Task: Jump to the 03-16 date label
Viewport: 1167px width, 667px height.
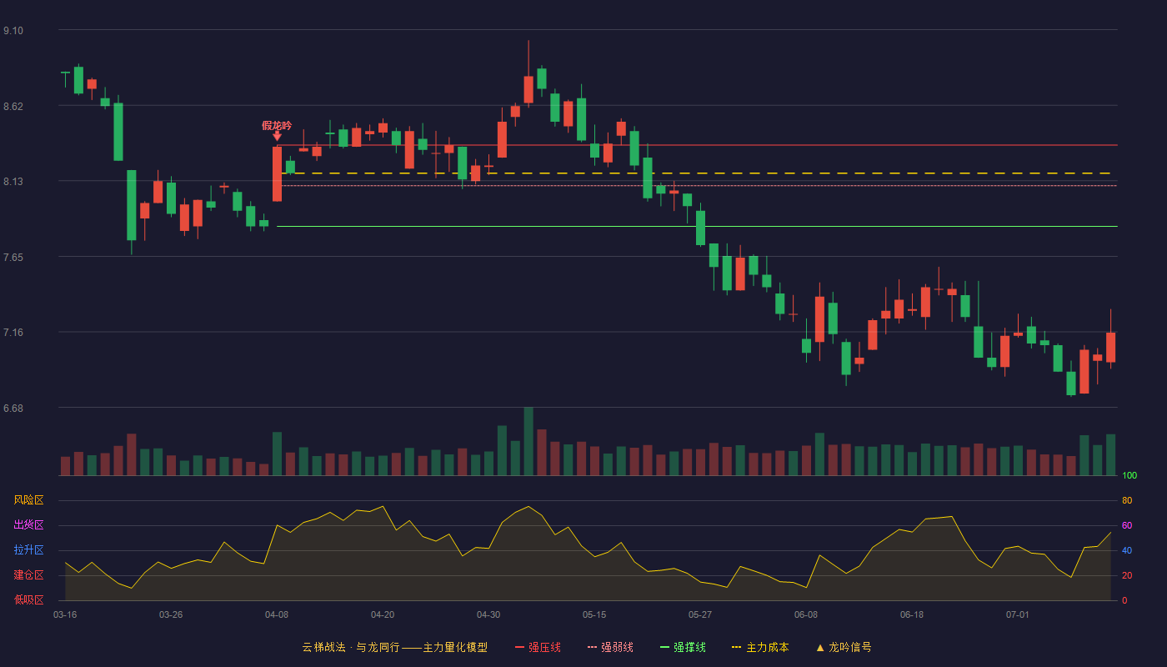Action: (65, 614)
